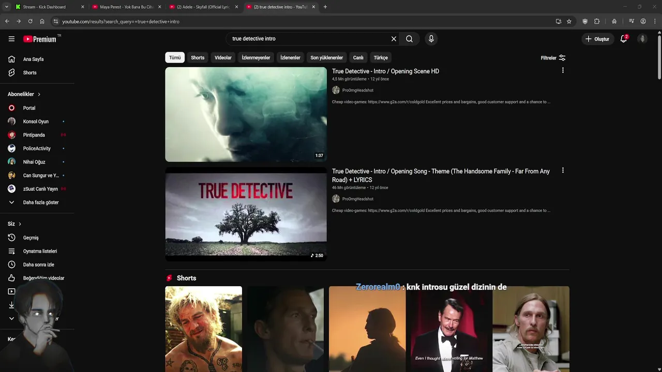Open a new browser tab with plus

(x=325, y=7)
